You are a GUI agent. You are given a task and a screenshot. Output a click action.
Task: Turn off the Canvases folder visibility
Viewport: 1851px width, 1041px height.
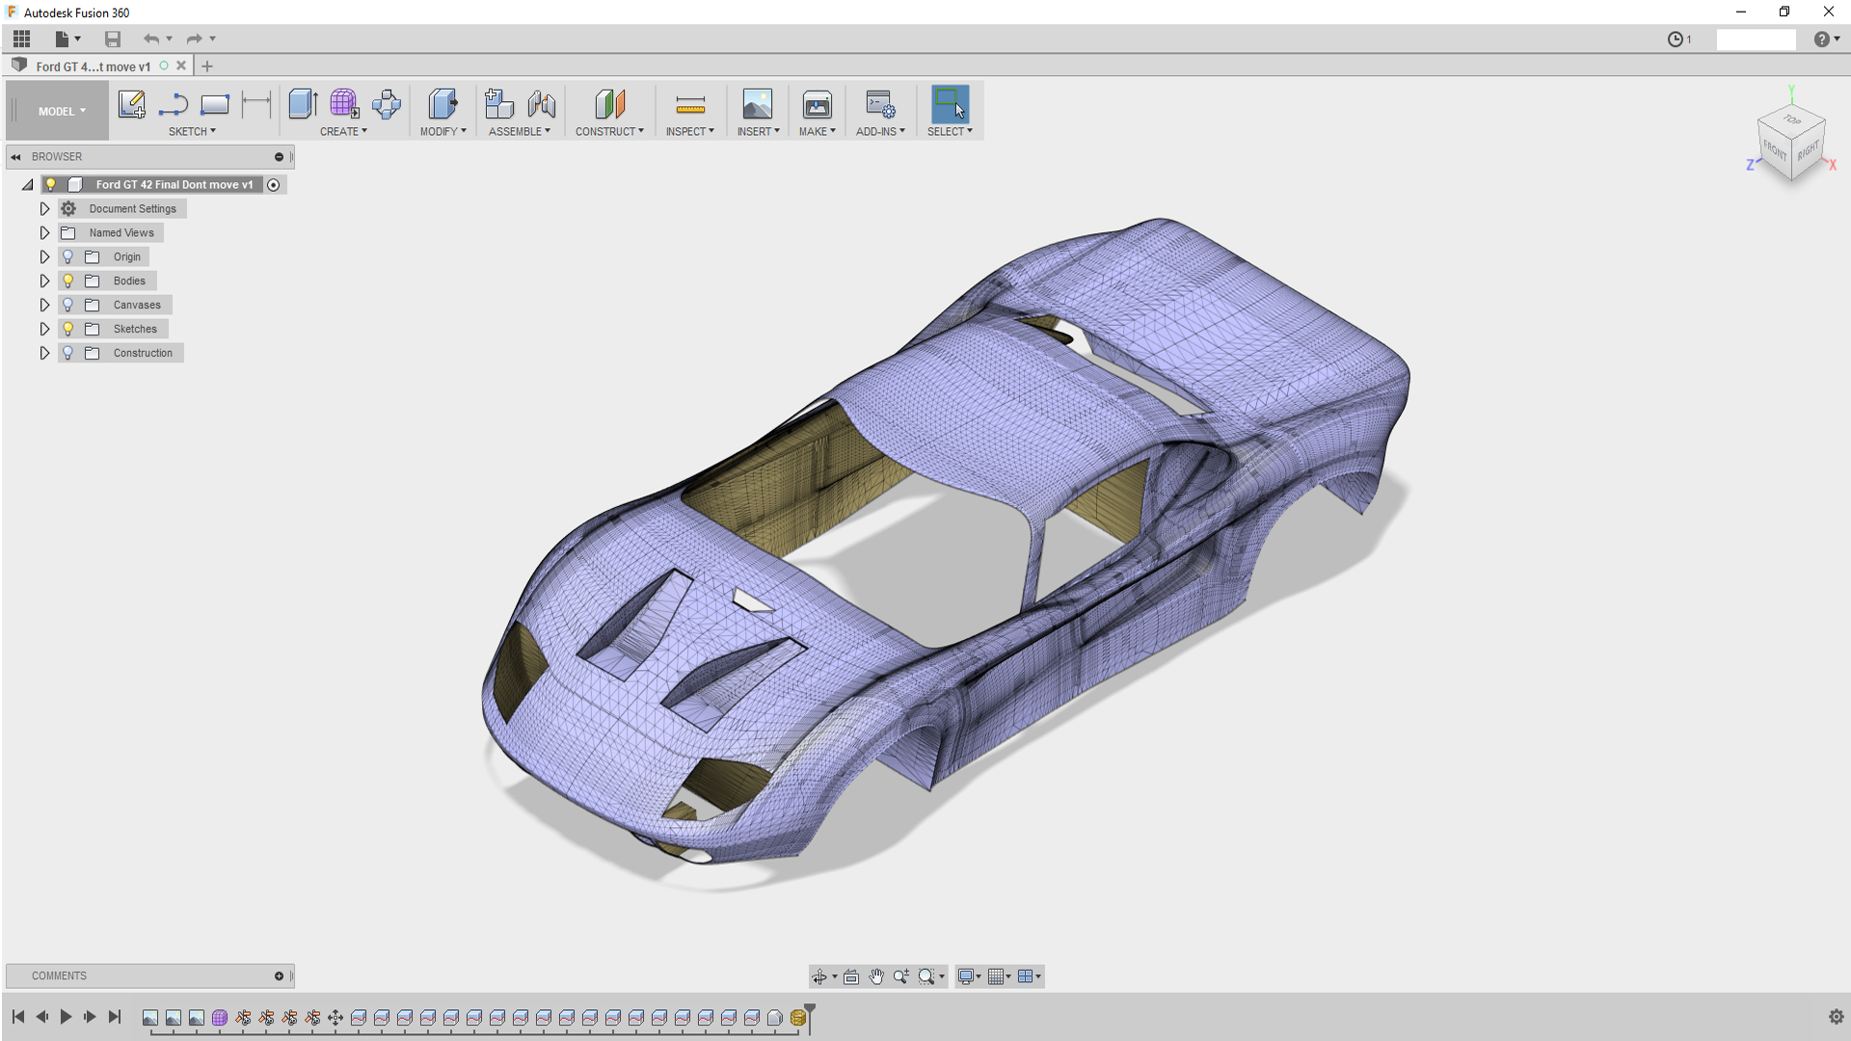67,304
